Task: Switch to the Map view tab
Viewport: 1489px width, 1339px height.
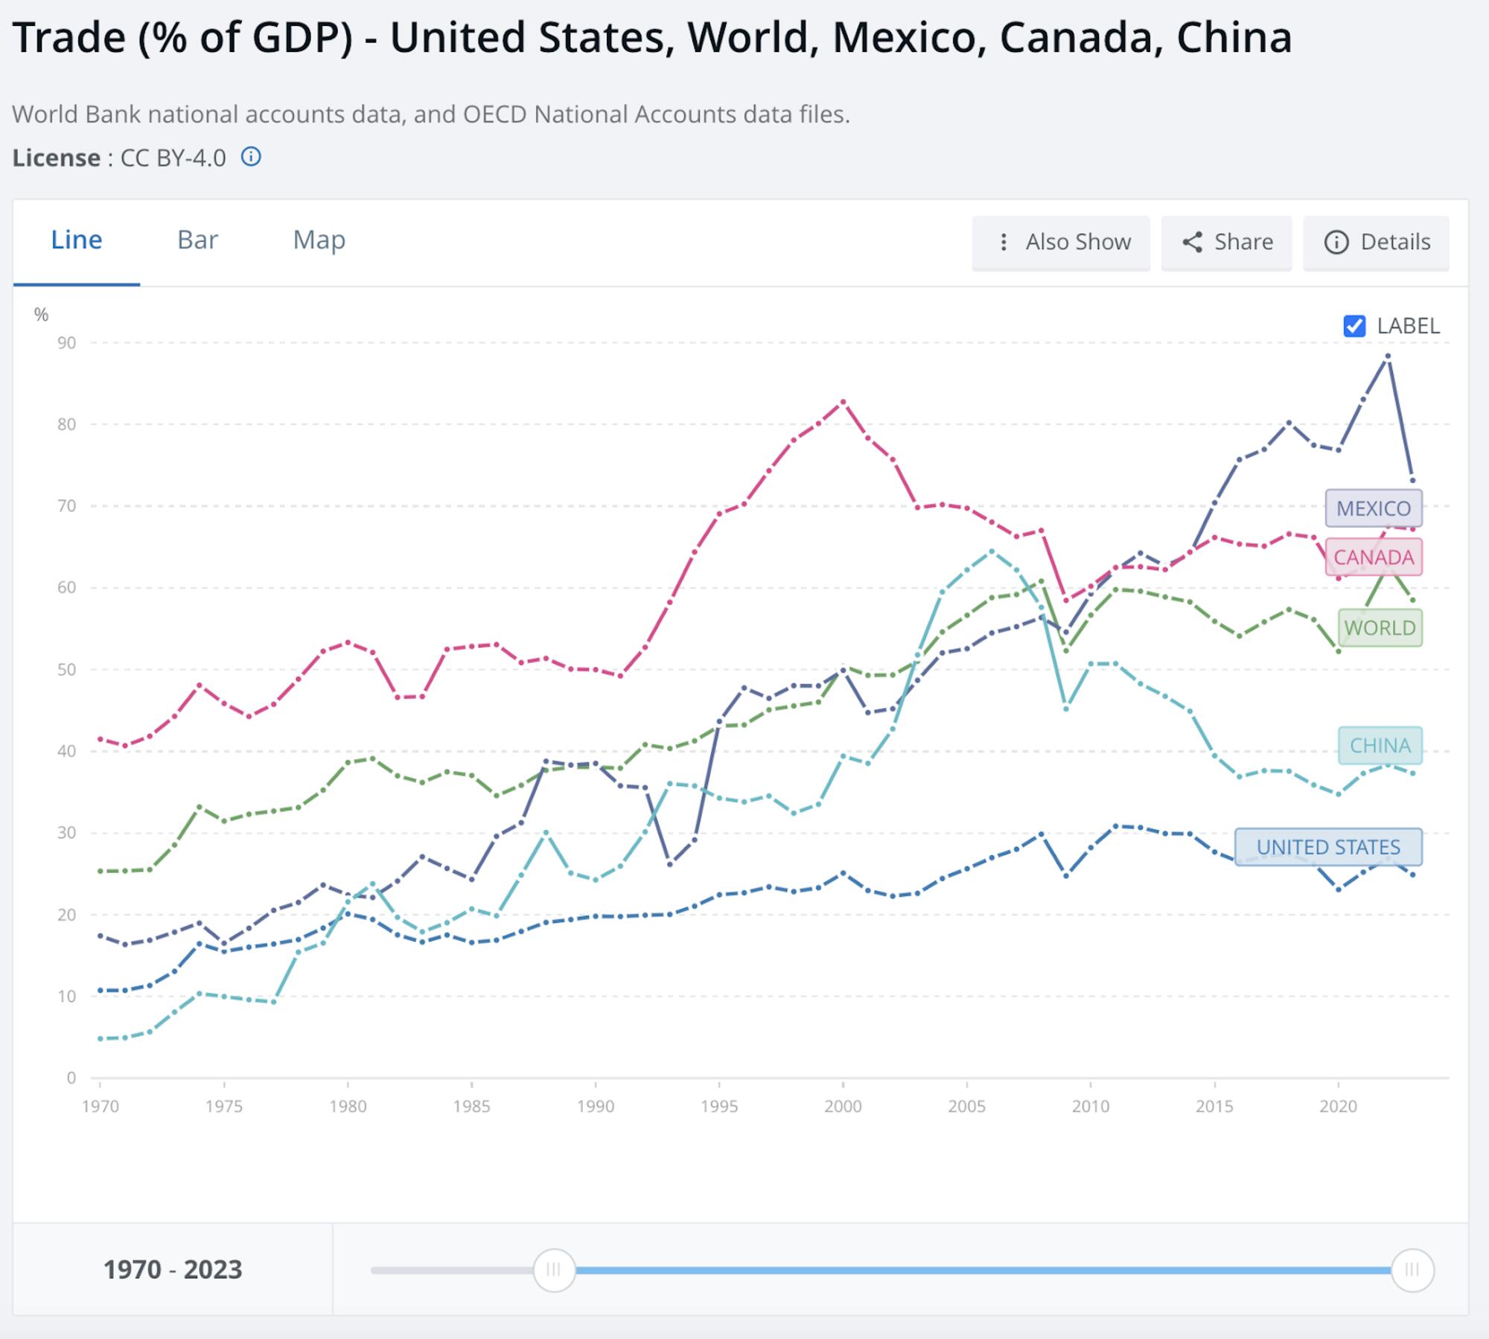Action: pyautogui.click(x=319, y=240)
